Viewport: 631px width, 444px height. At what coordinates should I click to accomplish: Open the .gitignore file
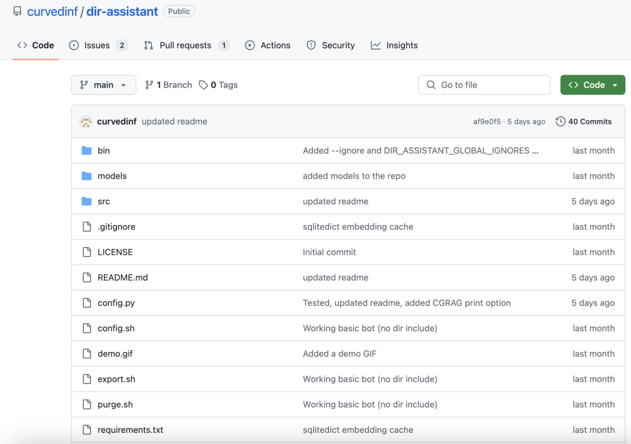tap(116, 227)
